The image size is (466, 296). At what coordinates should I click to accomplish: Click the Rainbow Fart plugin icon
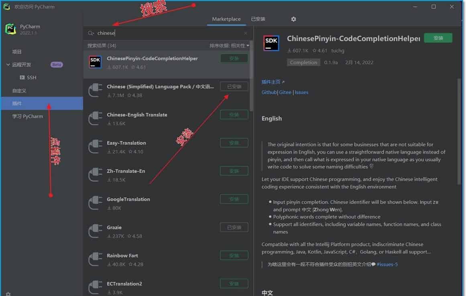95,260
